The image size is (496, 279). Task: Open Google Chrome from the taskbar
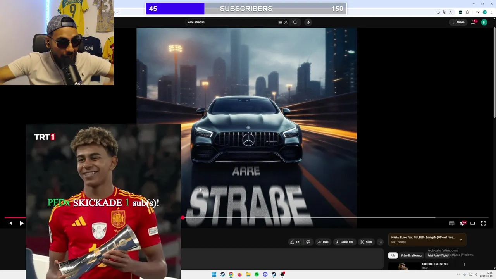pyautogui.click(x=231, y=274)
